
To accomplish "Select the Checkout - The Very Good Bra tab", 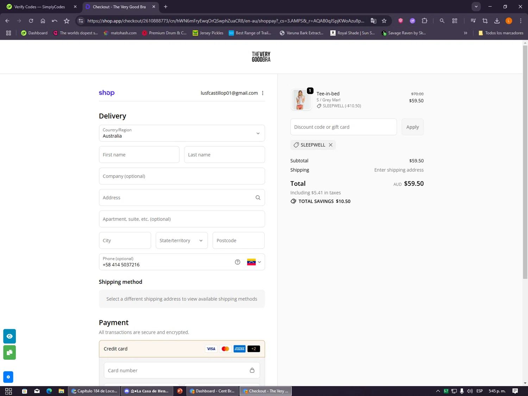I will click(x=120, y=7).
